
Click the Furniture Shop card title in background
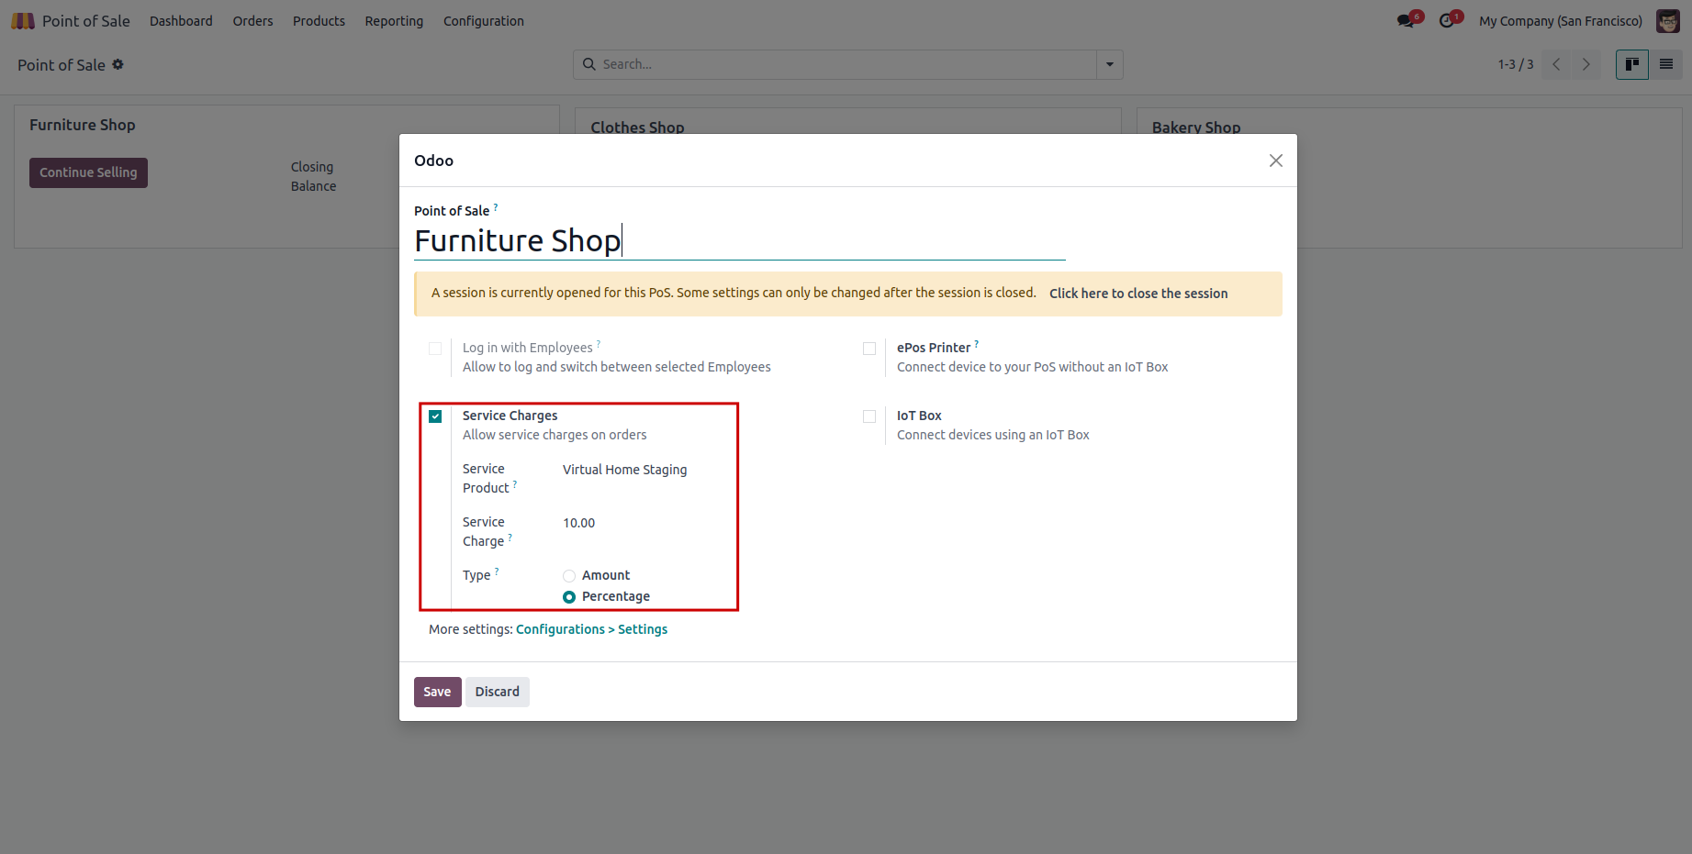(x=83, y=125)
